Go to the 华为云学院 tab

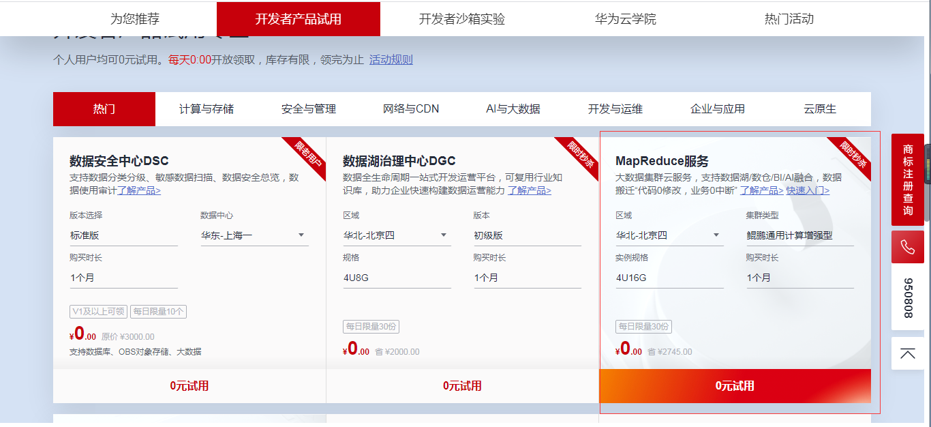tap(626, 19)
